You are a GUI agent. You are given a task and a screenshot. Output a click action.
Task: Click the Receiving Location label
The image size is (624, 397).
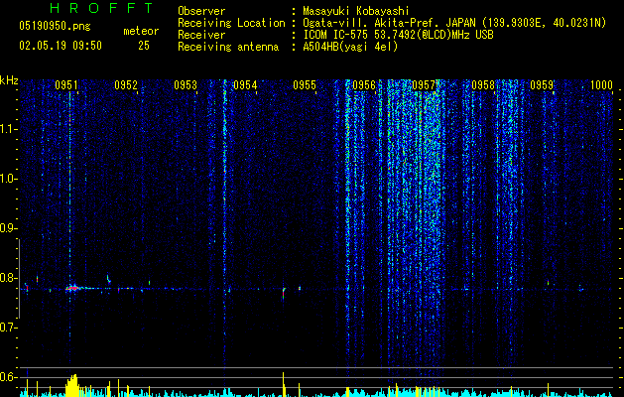(231, 23)
